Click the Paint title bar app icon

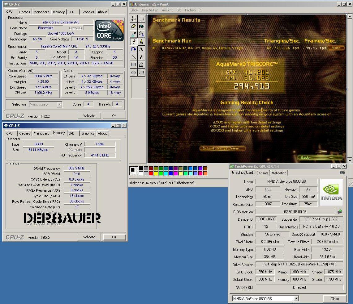click(132, 4)
